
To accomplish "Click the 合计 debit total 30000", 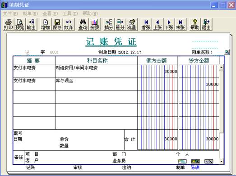I will point(171,139).
